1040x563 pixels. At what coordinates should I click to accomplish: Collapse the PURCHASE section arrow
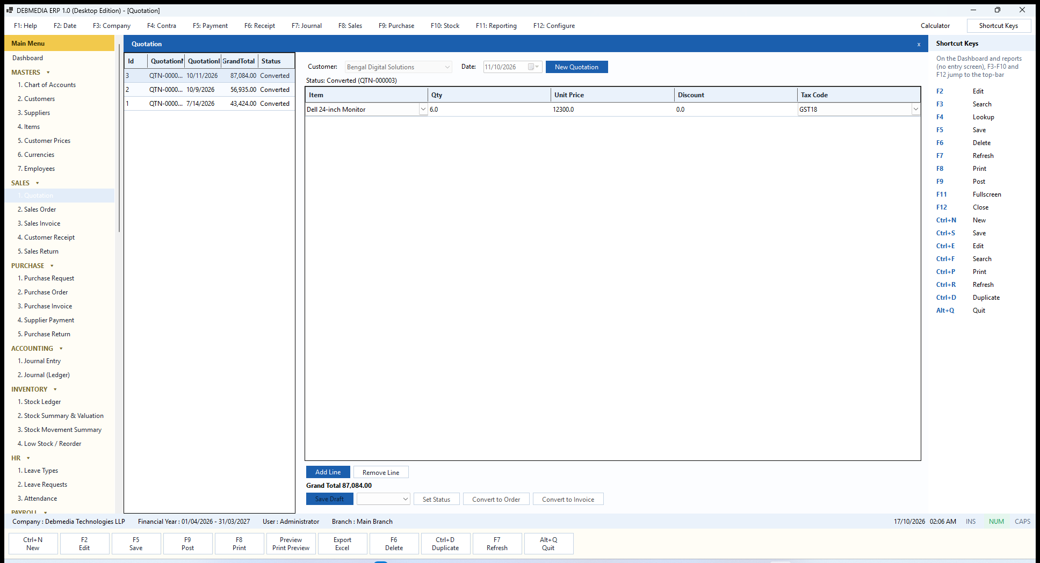point(52,266)
